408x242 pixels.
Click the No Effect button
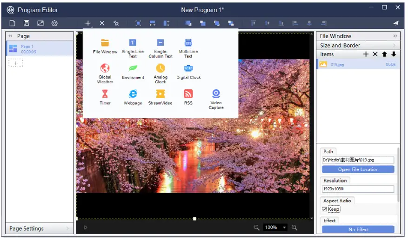(358, 229)
